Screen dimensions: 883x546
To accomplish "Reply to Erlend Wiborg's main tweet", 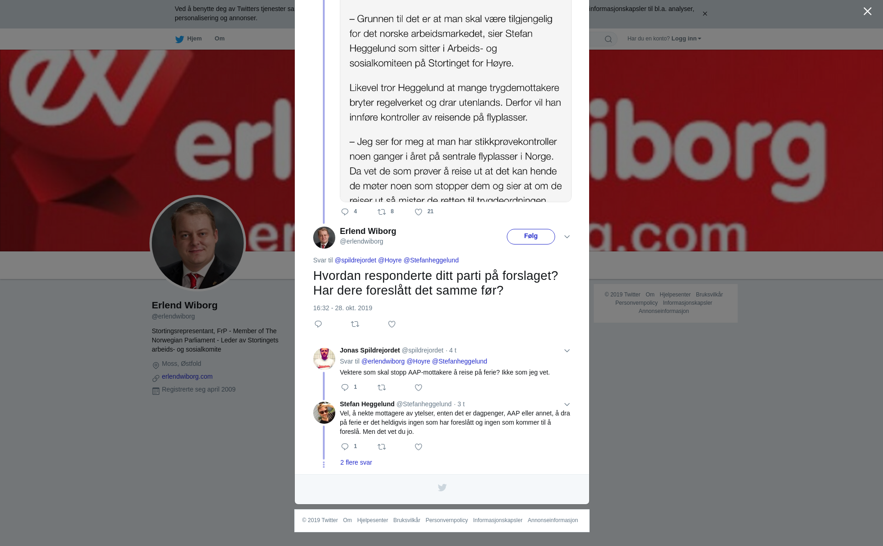I will point(318,324).
